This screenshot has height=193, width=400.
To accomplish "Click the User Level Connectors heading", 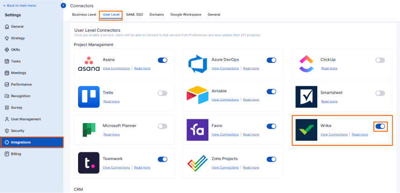I will click(97, 30).
